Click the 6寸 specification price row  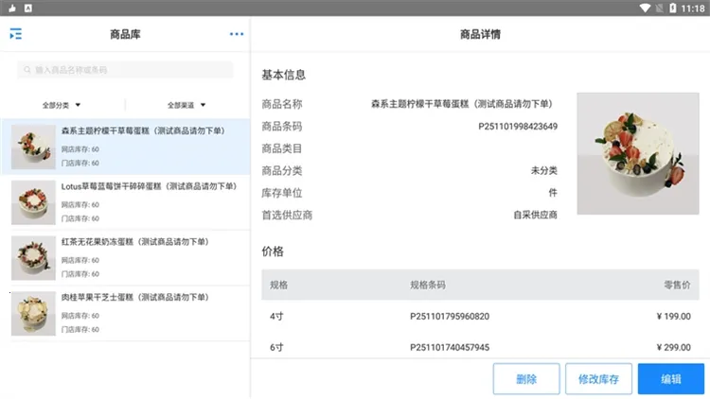(x=480, y=347)
